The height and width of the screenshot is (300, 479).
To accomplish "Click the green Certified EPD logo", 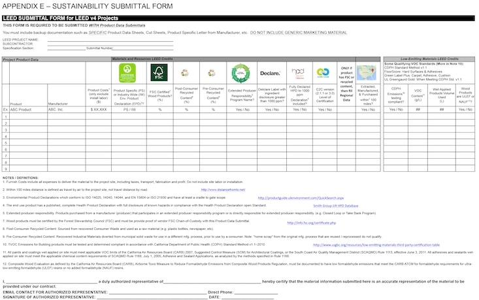I will tap(127, 73).
